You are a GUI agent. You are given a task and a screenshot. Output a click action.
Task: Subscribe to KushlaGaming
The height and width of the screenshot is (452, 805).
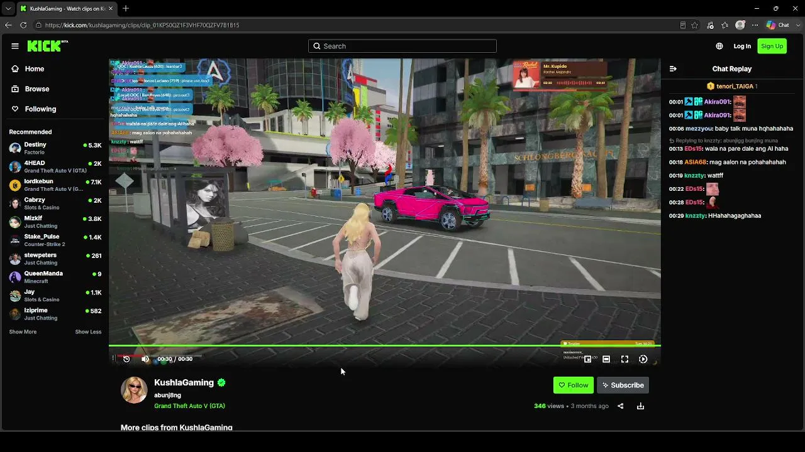[x=623, y=385]
